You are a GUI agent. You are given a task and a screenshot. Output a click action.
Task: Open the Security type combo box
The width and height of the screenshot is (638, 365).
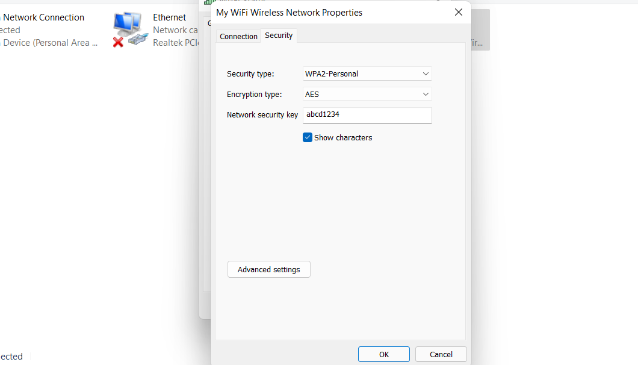[x=367, y=73]
